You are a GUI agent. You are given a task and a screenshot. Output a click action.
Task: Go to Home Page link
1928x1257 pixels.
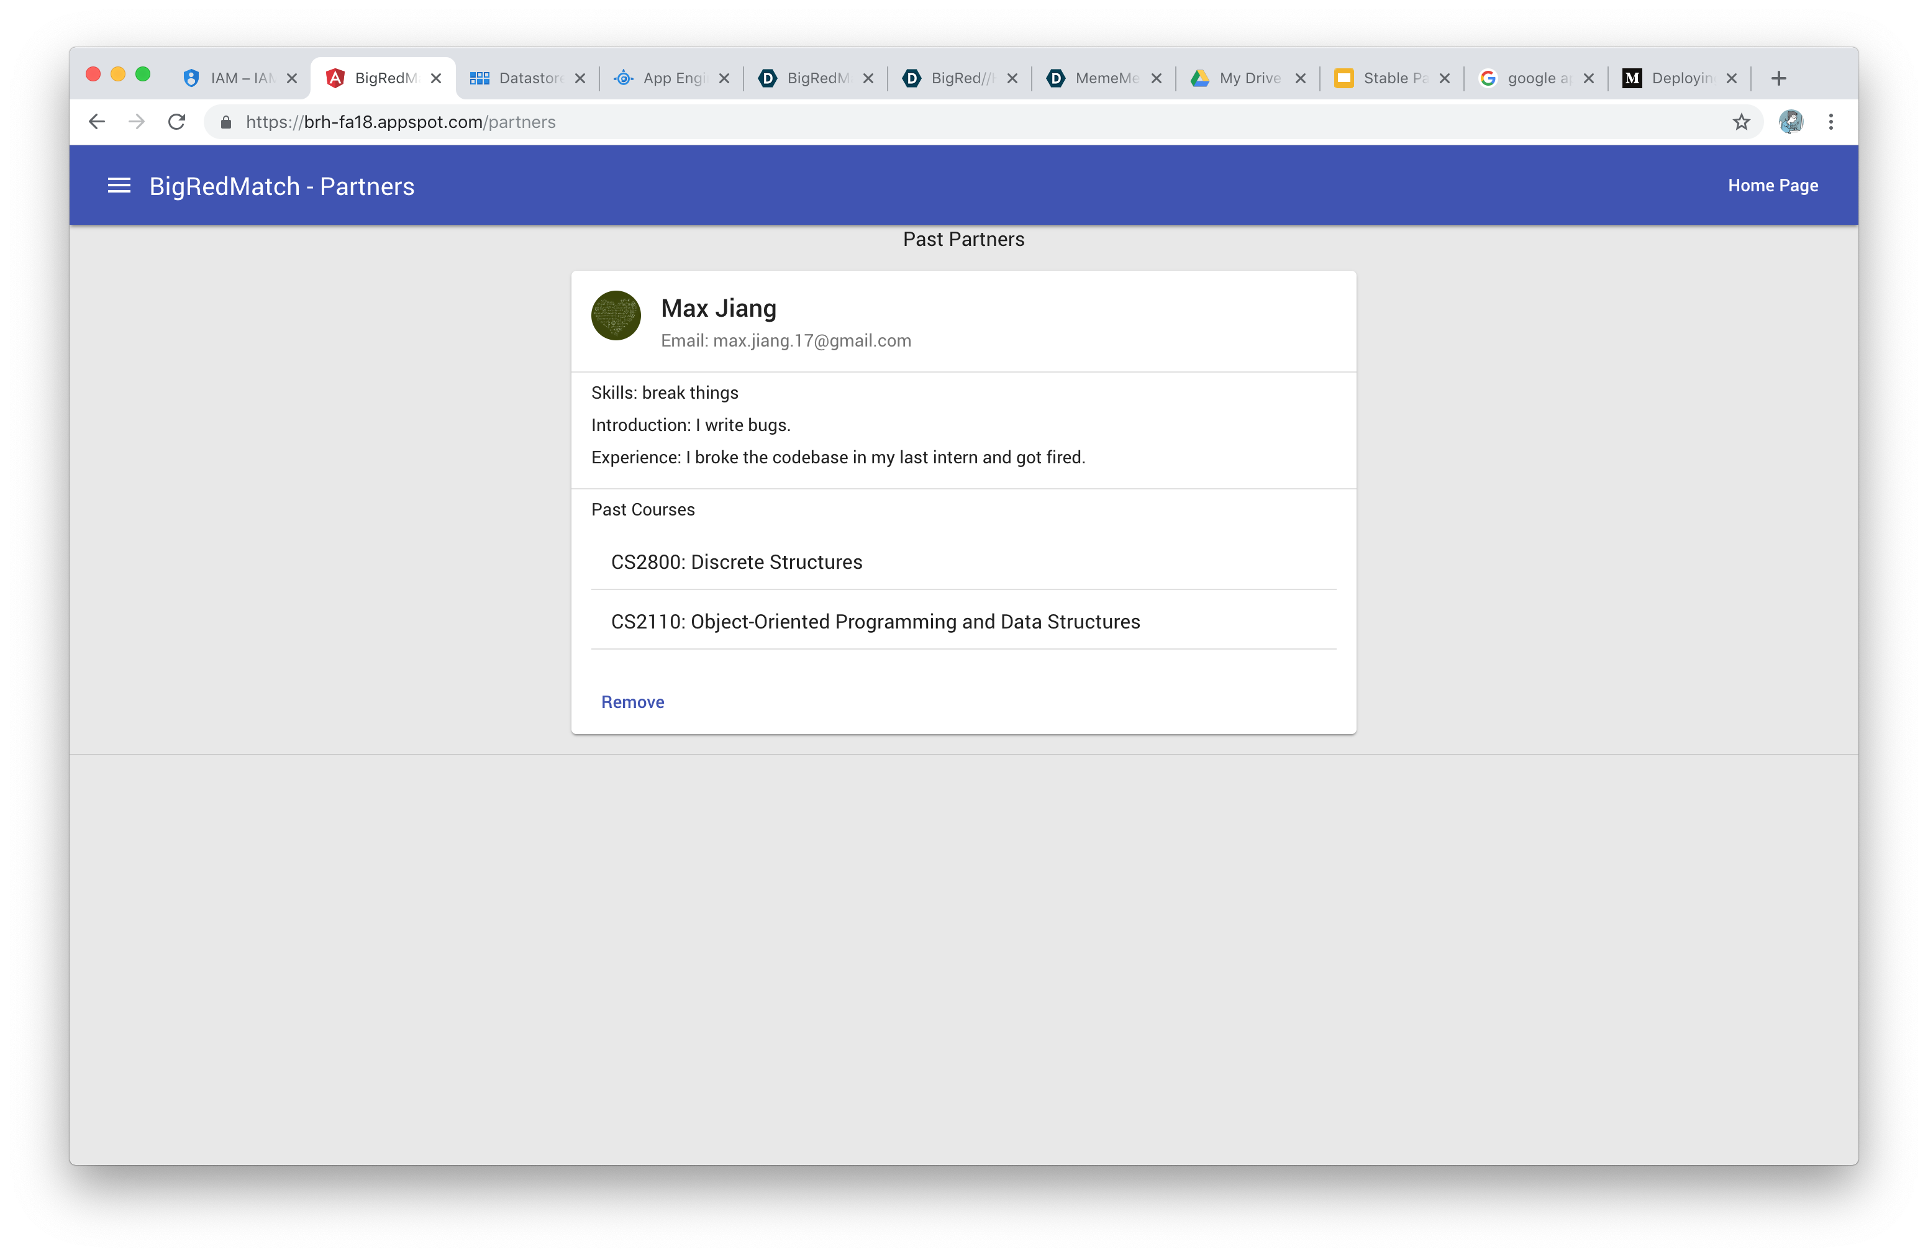[1773, 186]
